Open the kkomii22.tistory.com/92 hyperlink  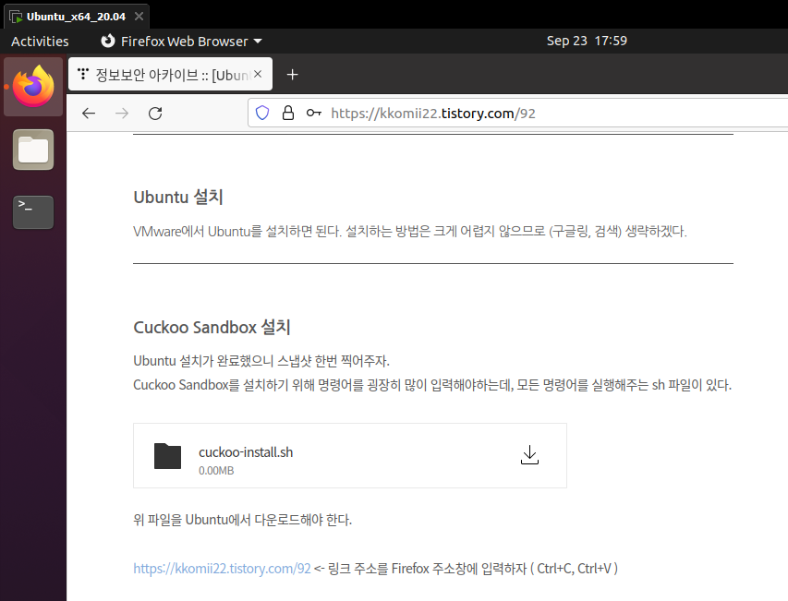(x=222, y=569)
